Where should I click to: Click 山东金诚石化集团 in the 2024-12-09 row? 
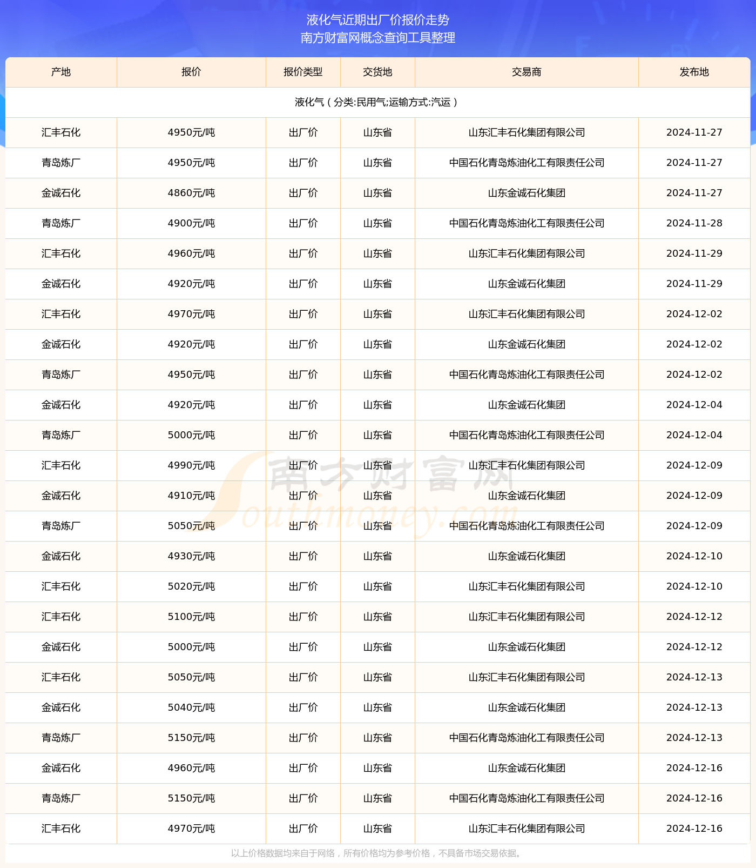(x=526, y=496)
